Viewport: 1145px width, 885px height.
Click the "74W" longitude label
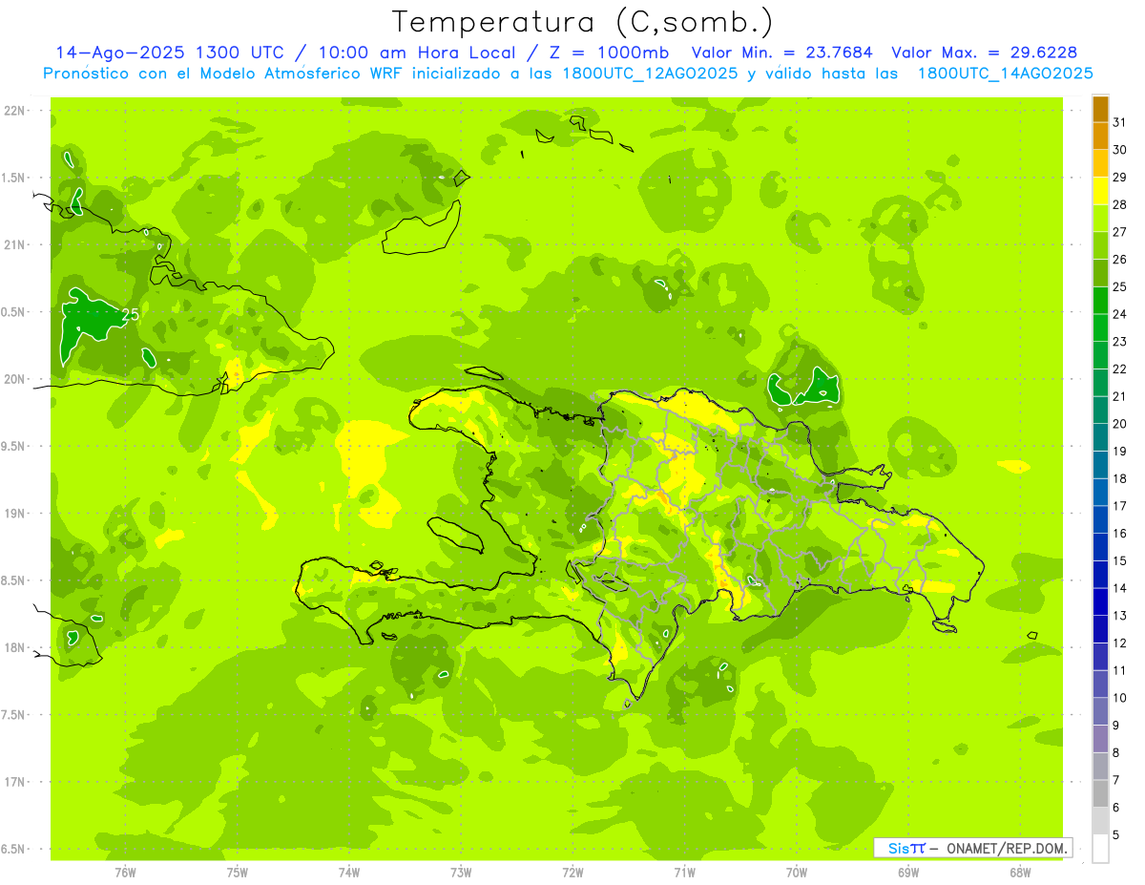[x=349, y=873]
